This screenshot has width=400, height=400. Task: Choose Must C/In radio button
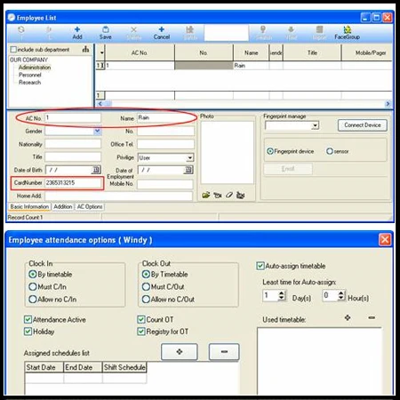click(x=33, y=286)
